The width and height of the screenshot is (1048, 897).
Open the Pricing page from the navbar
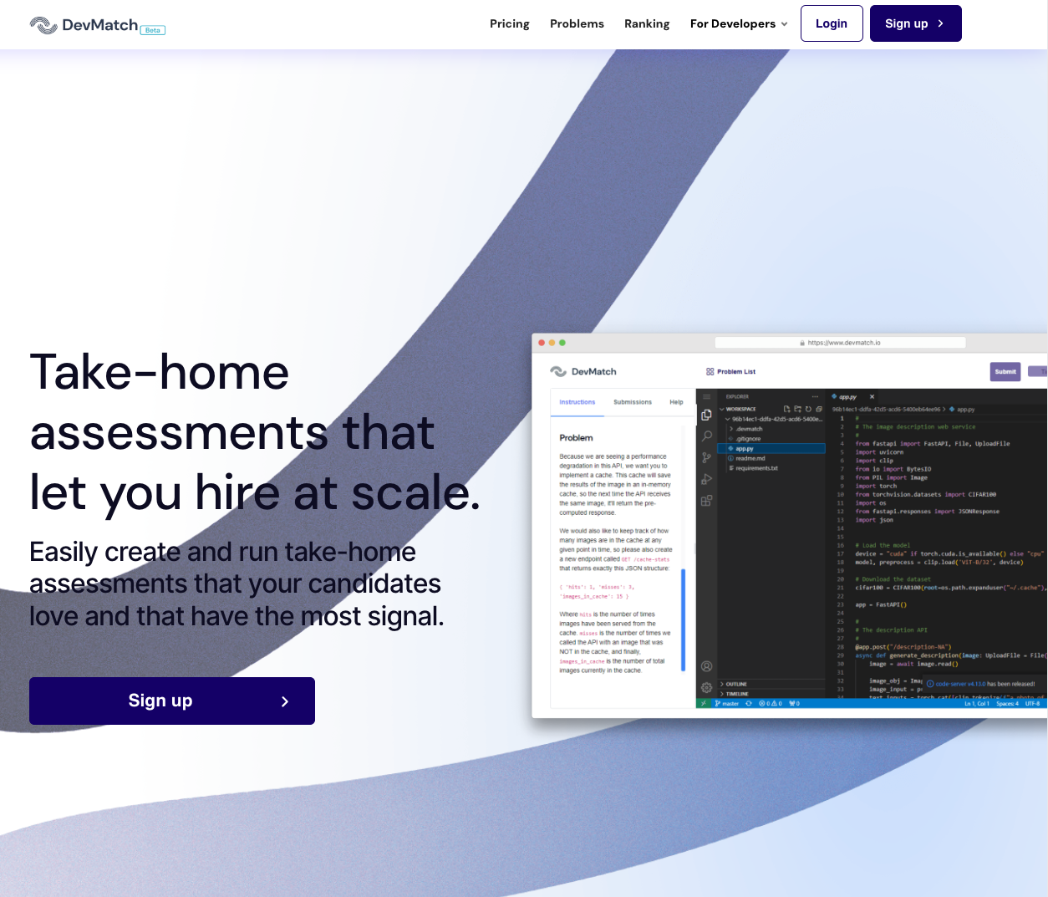509,23
